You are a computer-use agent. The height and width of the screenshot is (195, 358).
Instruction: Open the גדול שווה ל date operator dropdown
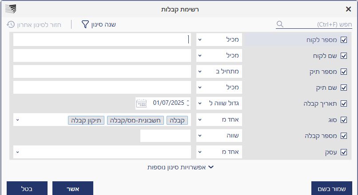(x=219, y=103)
